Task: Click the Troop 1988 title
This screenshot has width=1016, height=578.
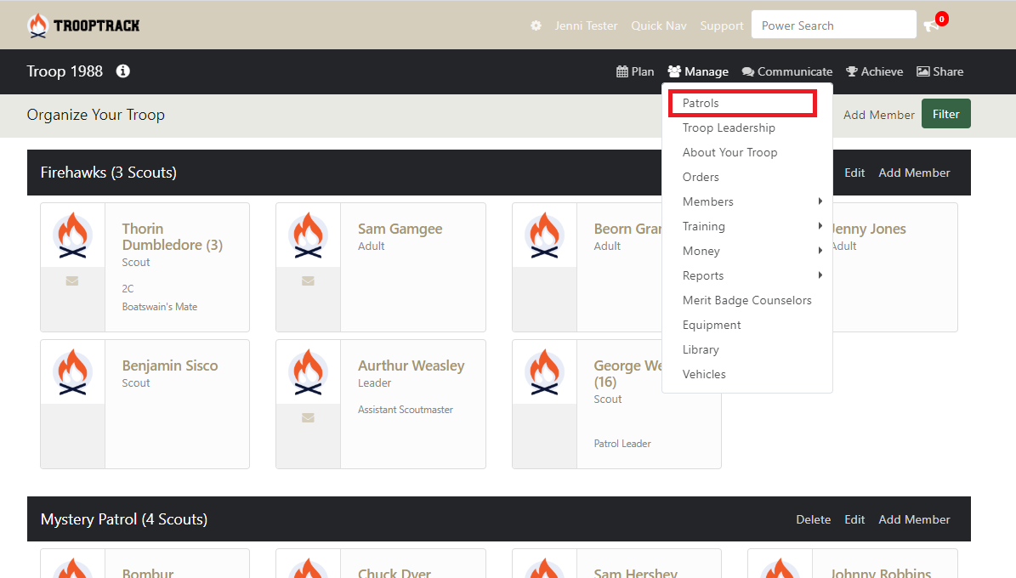Action: click(x=64, y=71)
